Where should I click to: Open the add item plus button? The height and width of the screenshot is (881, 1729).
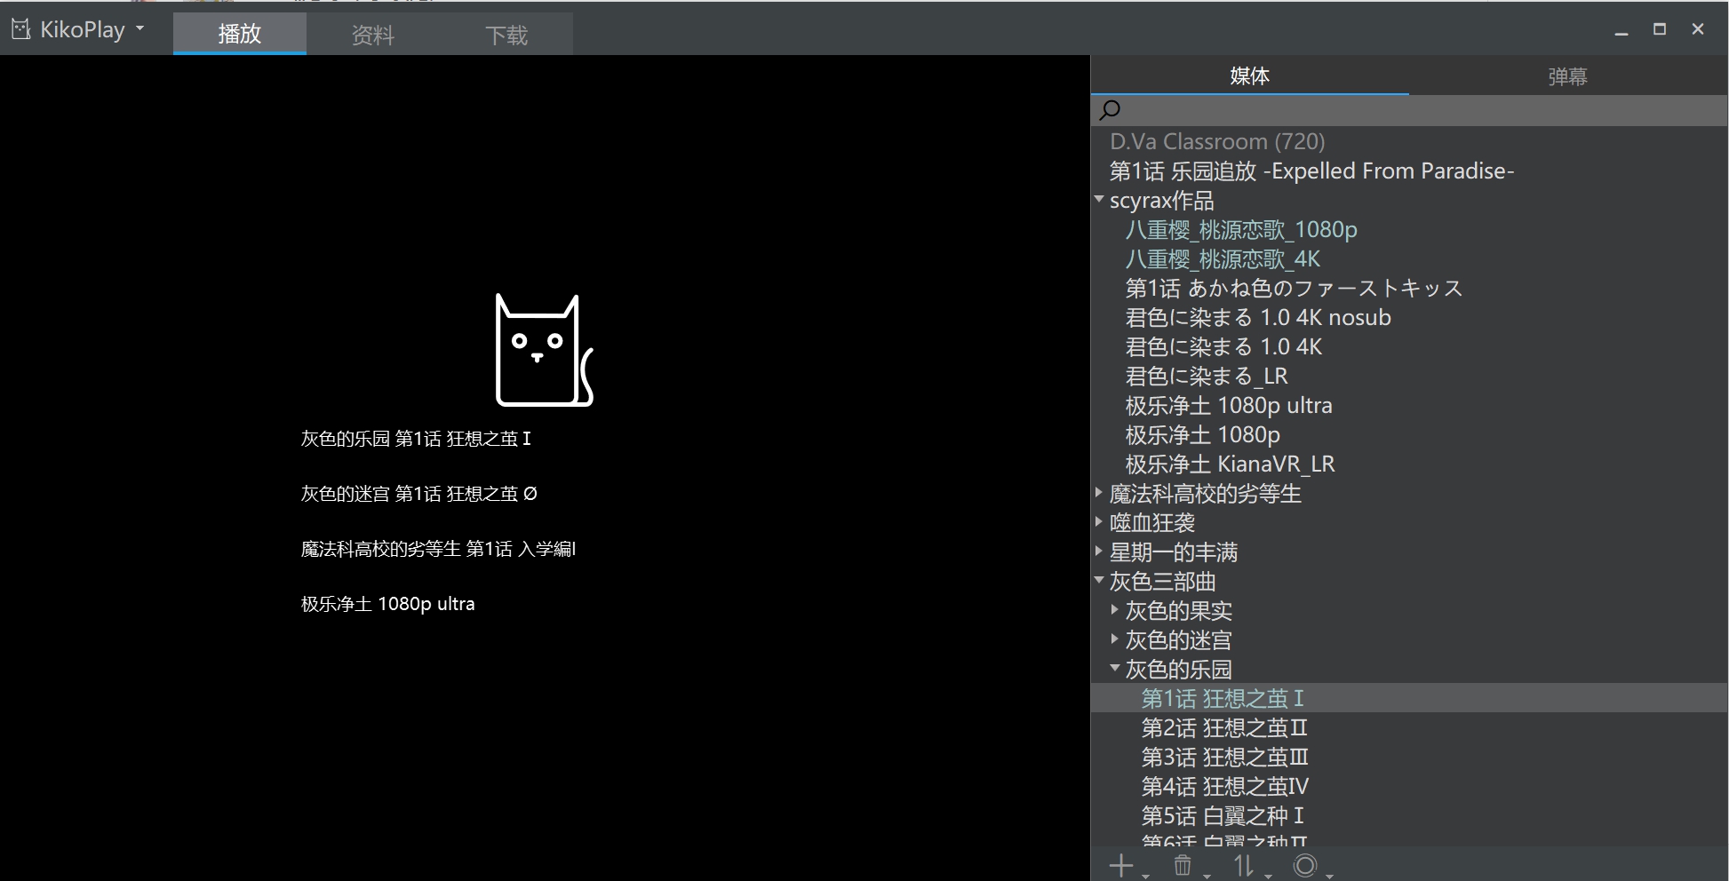coord(1121,864)
